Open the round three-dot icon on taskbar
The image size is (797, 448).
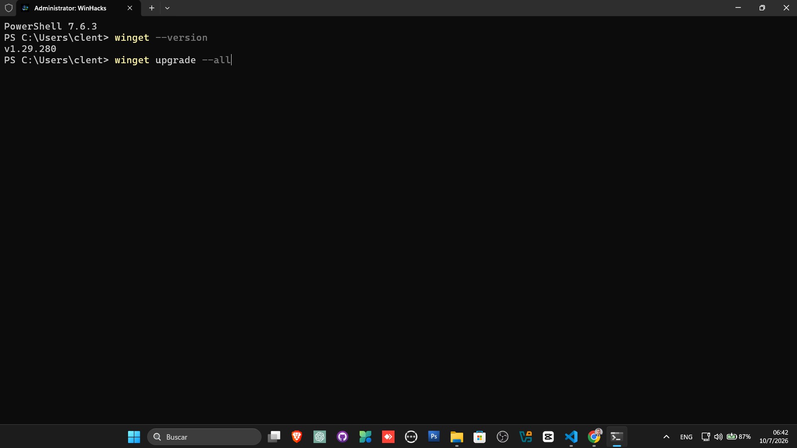411,437
